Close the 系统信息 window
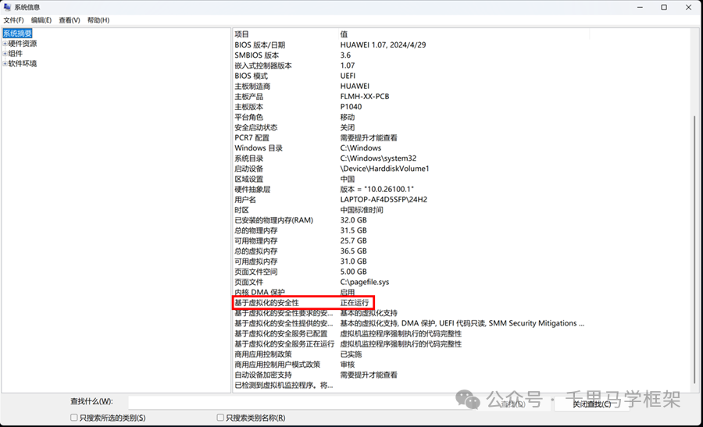This screenshot has width=703, height=427. pyautogui.click(x=689, y=7)
